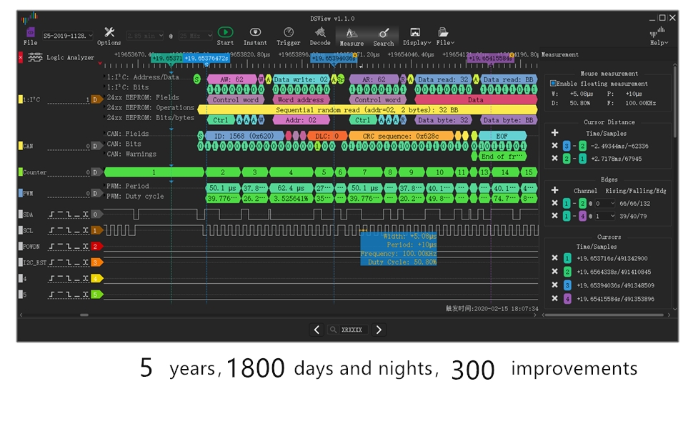Open the device selector S5-2019-1128 dropdown
693x429 pixels.
[68, 35]
